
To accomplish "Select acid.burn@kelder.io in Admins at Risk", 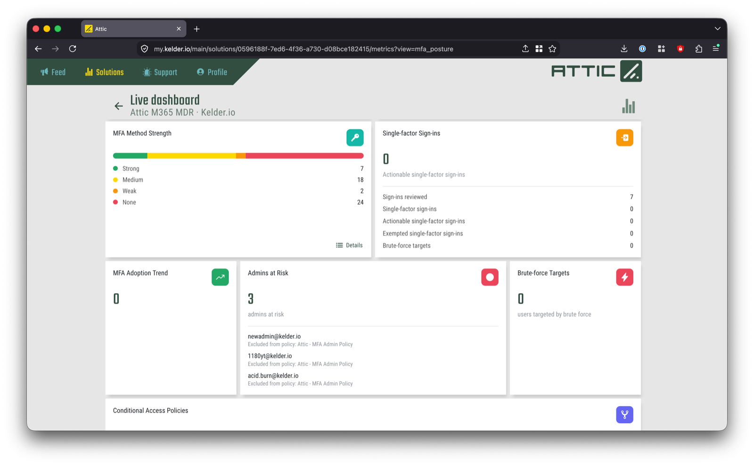I will coord(273,376).
